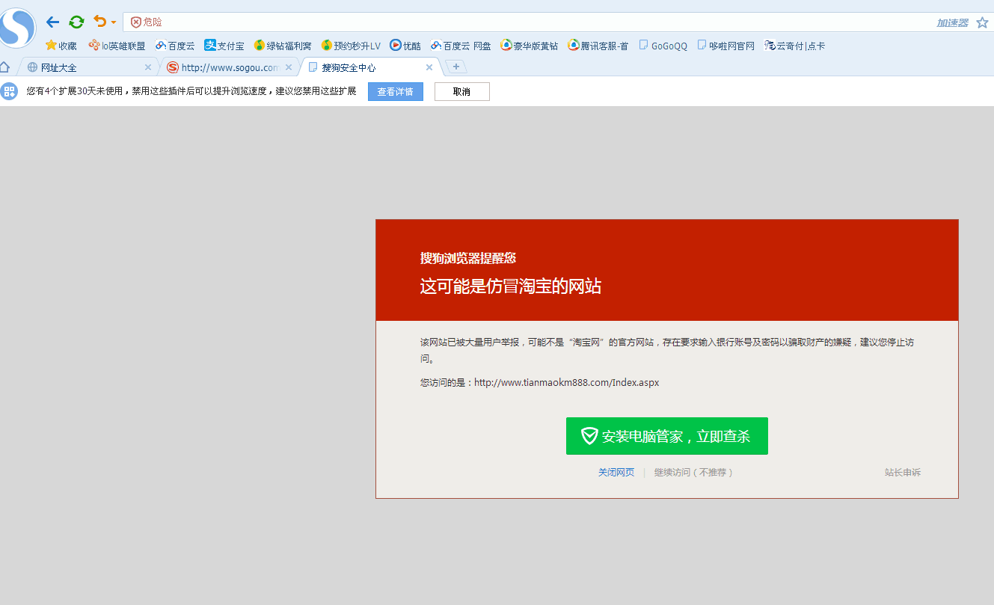Image resolution: width=994 pixels, height=605 pixels.
Task: Click the extensions puzzle icon in notification bar
Action: point(10,90)
